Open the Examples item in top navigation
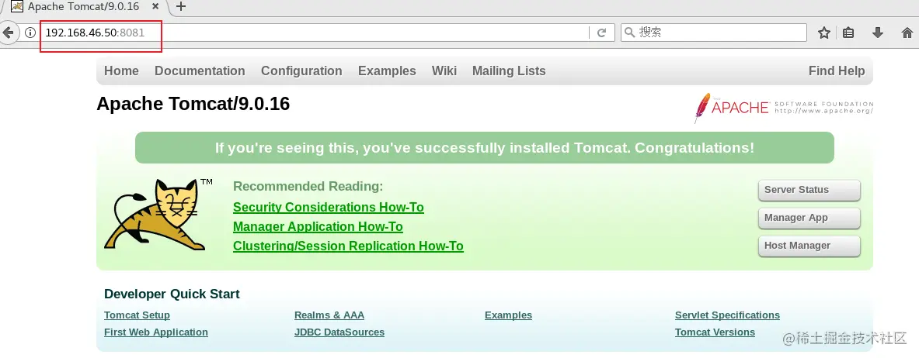This screenshot has width=919, height=358. pos(387,71)
